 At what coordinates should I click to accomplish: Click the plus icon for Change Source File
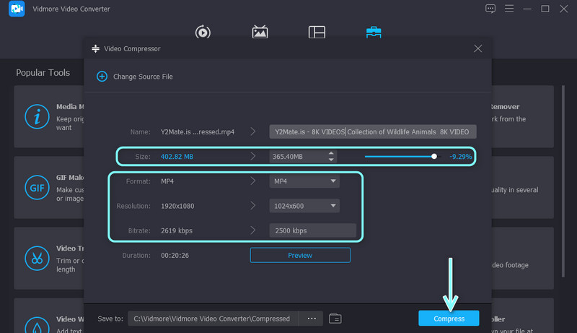pos(102,77)
